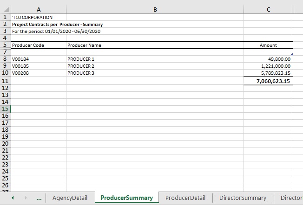Click the Producer Code heading cell
Viewport: 303px width, 205px height.
[38, 45]
